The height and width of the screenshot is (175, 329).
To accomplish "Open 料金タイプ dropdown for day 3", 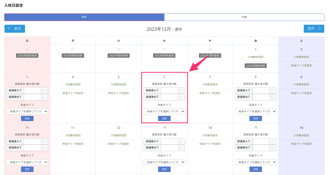I will tap(27, 111).
